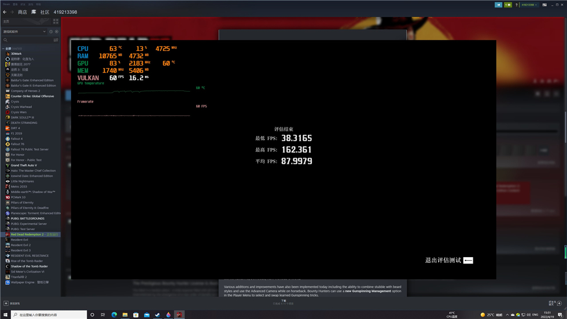
Task: Switch to Red Dead Redemption 2 taskbar icon
Action: [179, 315]
